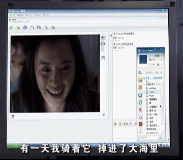This screenshot has height=160, width=183.
Task: Open the second menu in chat menu bar
Action: click(21, 15)
